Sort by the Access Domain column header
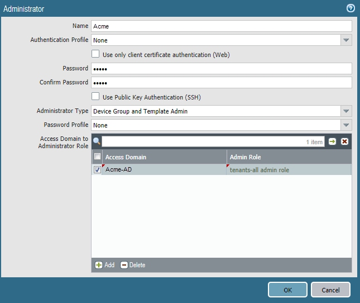Image resolution: width=360 pixels, height=303 pixels. tap(165, 157)
